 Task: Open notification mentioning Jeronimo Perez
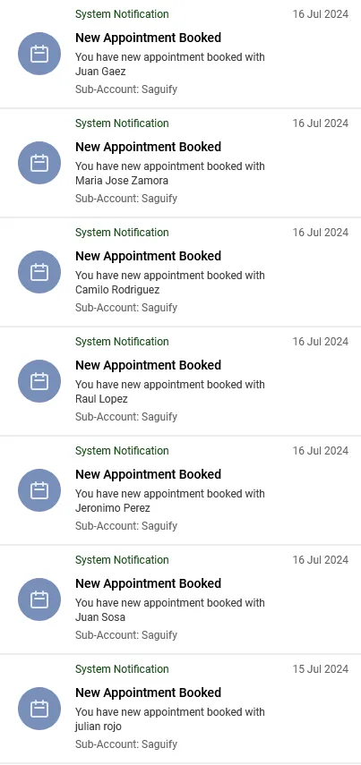(180, 490)
